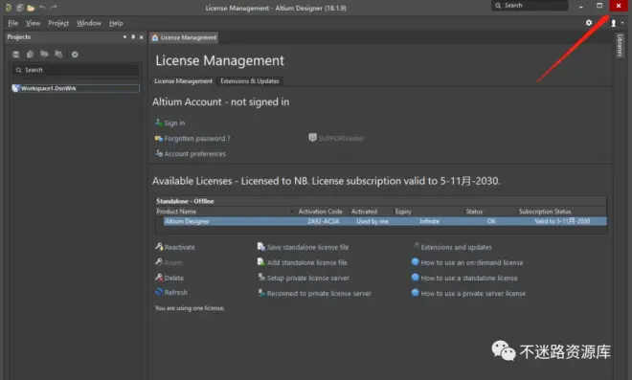632x380 pixels.
Task: Click the Delete license link
Action: tap(173, 278)
